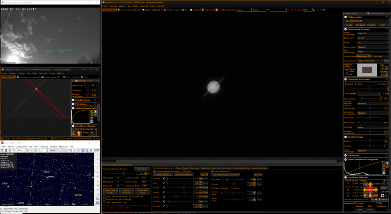Click orange up arrow in small SharpCap window
This screenshot has height=214, width=391.
coord(79,133)
